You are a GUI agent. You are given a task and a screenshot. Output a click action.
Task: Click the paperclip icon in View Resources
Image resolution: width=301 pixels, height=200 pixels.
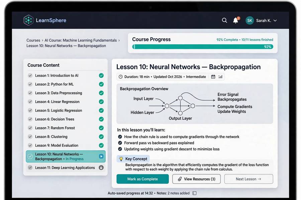[x=180, y=179]
